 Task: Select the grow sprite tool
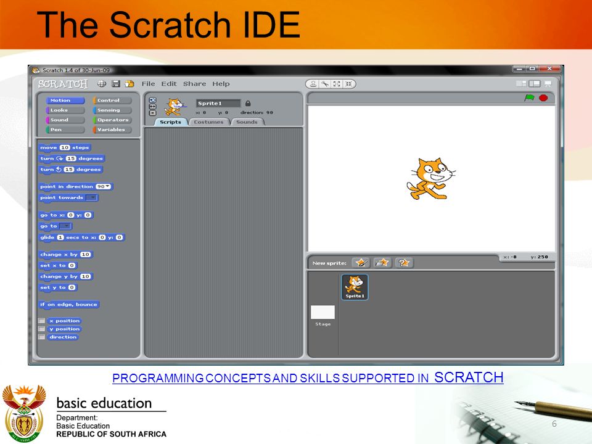[x=337, y=84]
